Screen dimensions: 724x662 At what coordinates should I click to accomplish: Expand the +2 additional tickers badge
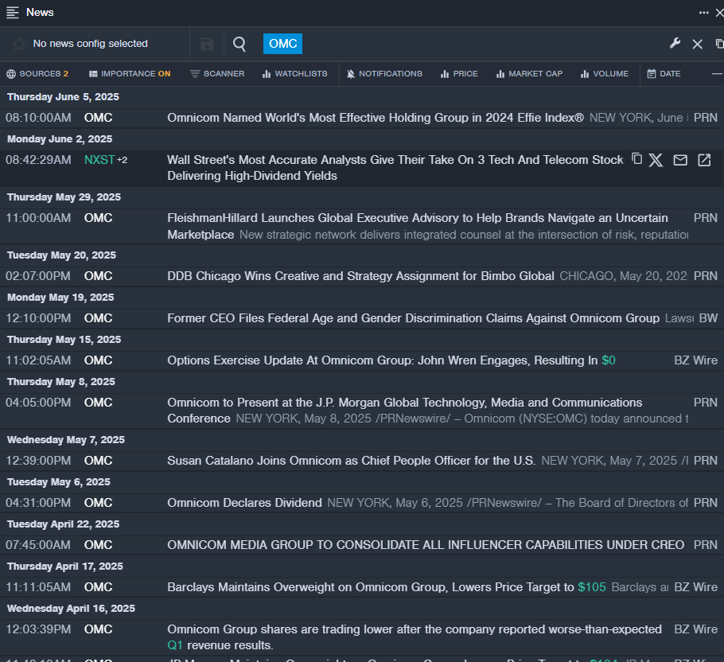(x=123, y=160)
